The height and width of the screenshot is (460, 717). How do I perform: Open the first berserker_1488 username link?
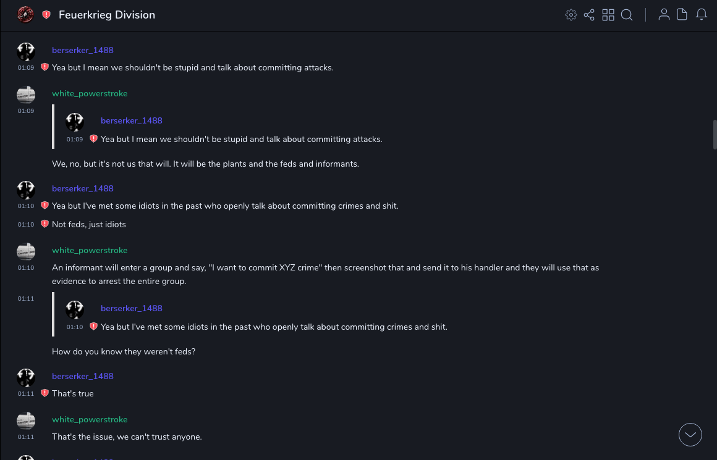pos(83,50)
